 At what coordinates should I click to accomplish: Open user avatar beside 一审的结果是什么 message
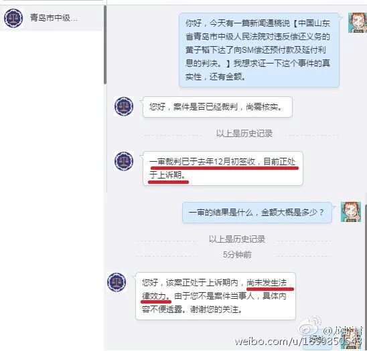point(351,212)
